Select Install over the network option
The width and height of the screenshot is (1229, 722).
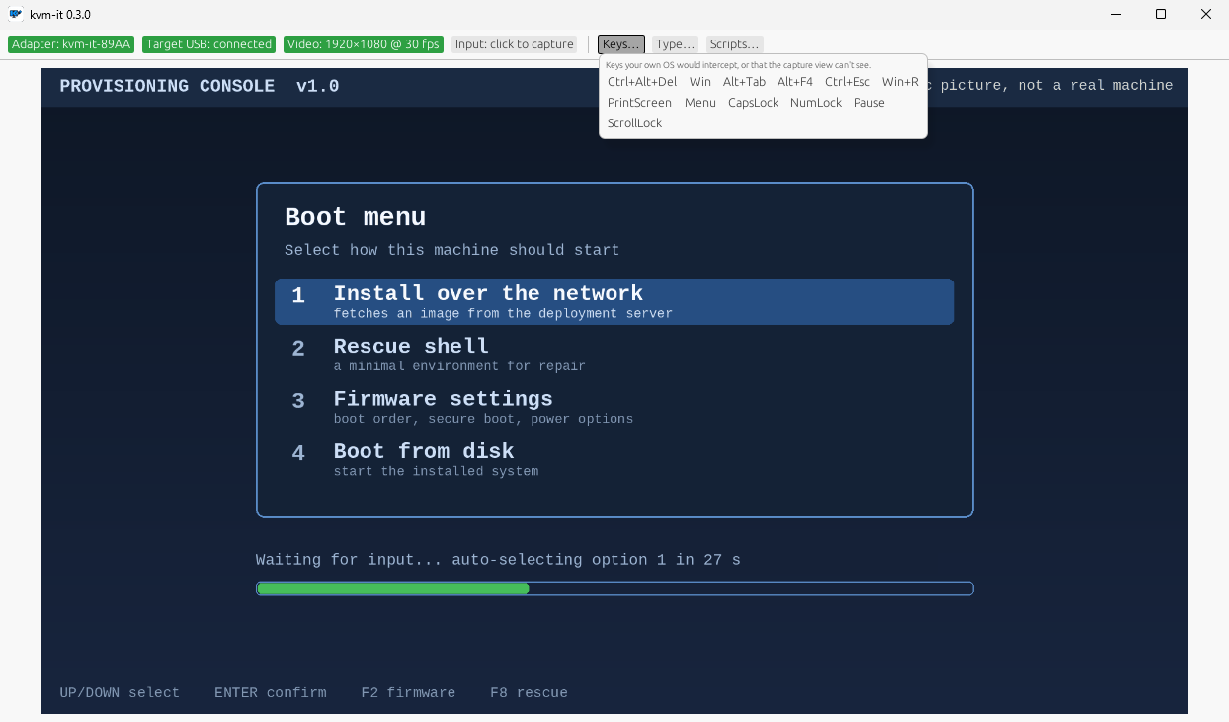click(614, 301)
